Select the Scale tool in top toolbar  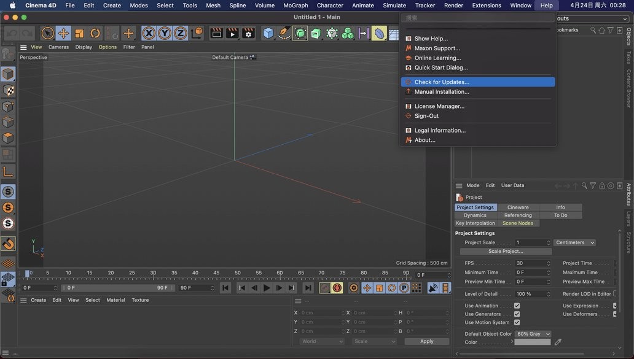tap(79, 33)
